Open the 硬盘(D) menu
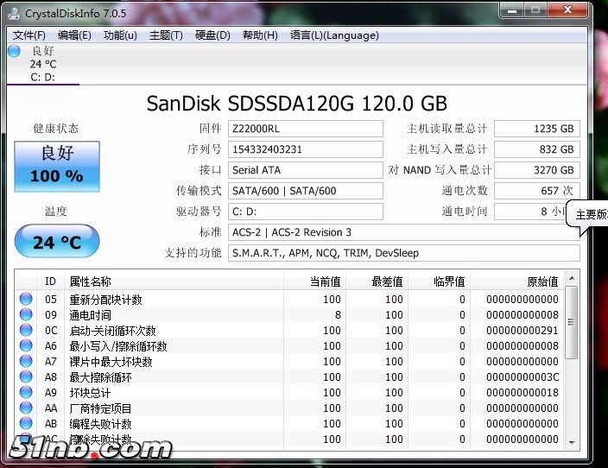This screenshot has width=608, height=468. [x=212, y=35]
